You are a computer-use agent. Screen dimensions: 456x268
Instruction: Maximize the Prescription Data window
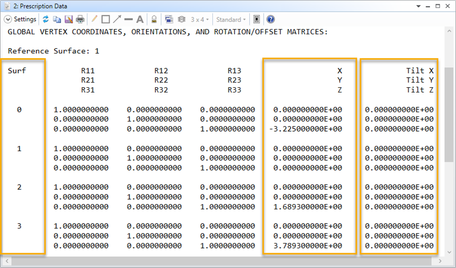437,6
